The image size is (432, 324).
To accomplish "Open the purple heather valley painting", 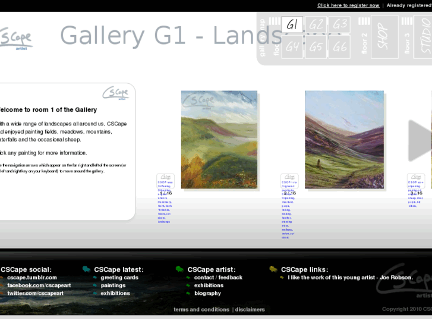I will coord(344,140).
